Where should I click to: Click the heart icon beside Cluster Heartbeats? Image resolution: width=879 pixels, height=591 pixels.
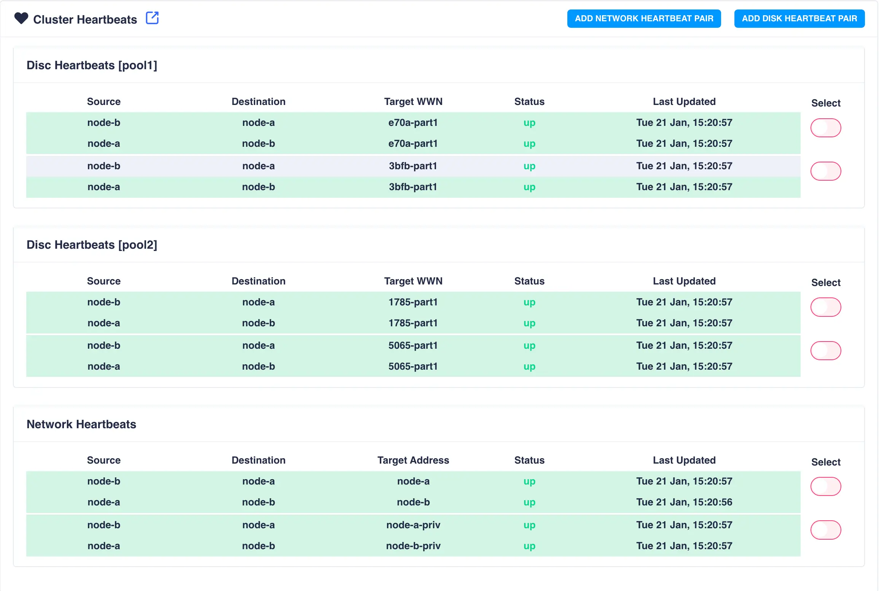[x=21, y=18]
